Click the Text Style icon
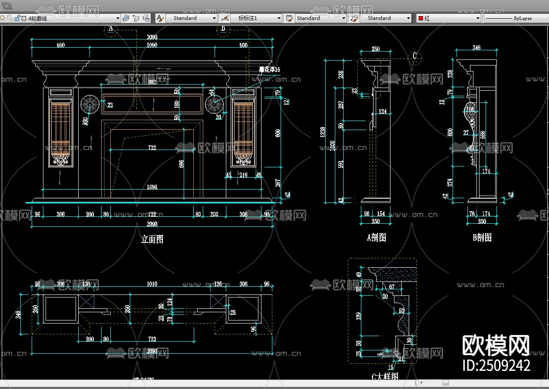 pos(160,18)
